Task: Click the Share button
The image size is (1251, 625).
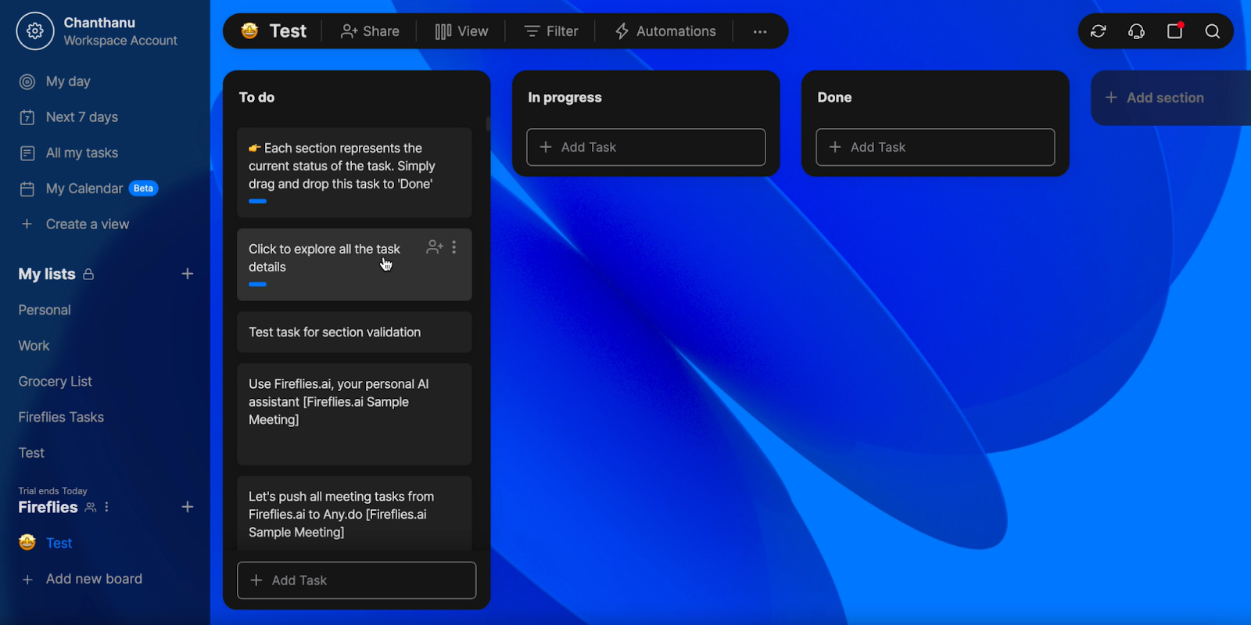Action: 371,31
